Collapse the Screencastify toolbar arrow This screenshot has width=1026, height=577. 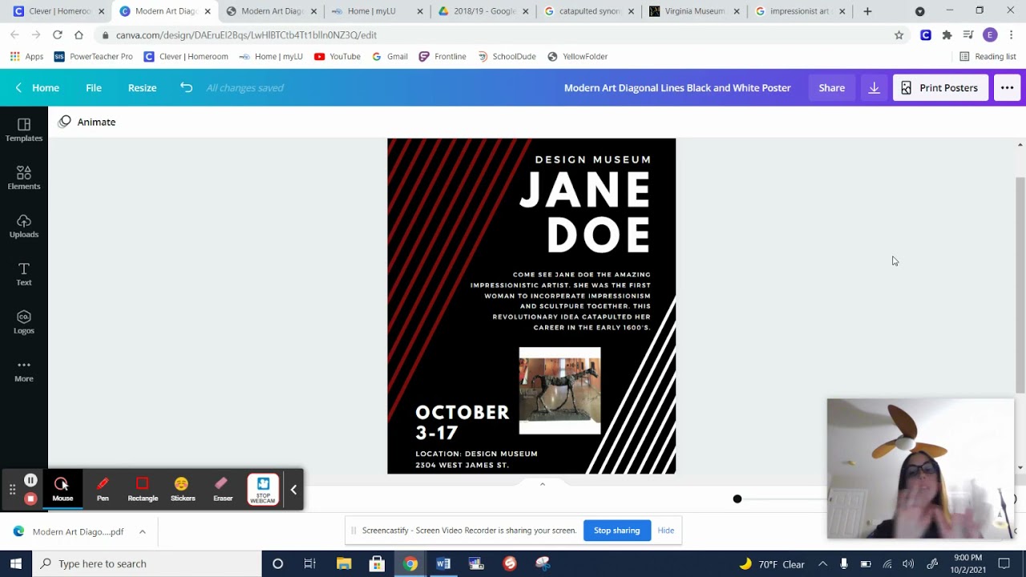(293, 490)
